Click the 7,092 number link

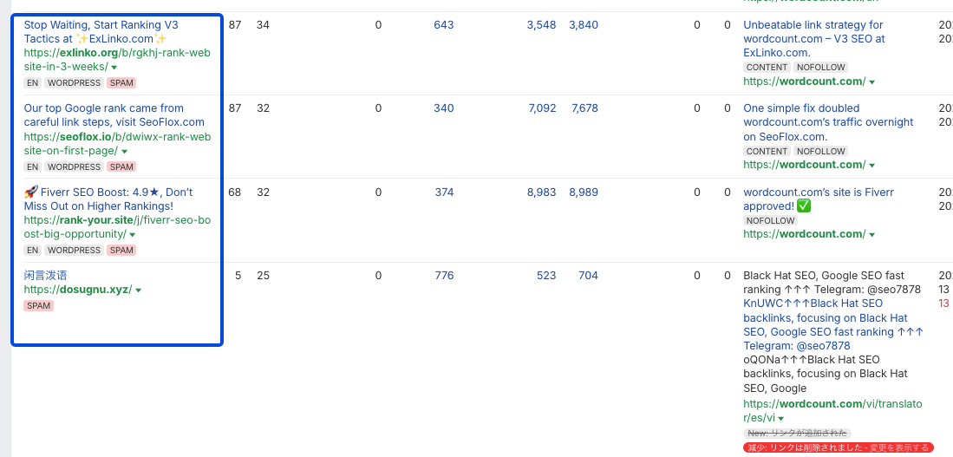541,108
